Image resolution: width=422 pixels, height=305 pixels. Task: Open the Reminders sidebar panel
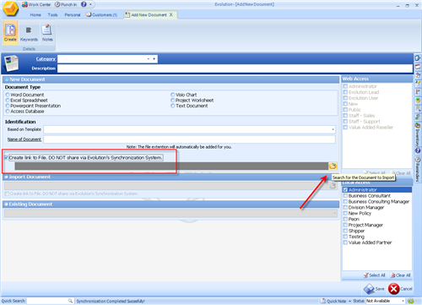tap(418, 169)
